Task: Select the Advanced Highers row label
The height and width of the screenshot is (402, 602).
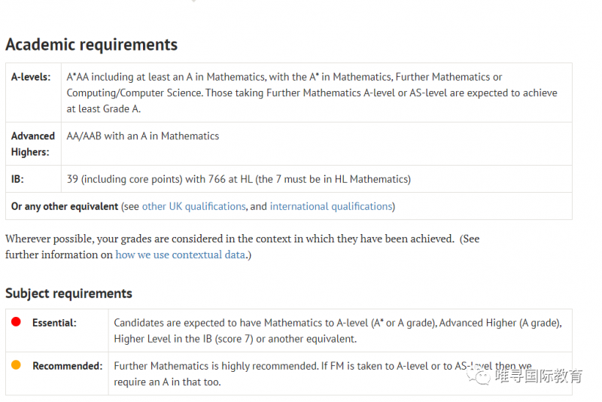Action: [33, 144]
